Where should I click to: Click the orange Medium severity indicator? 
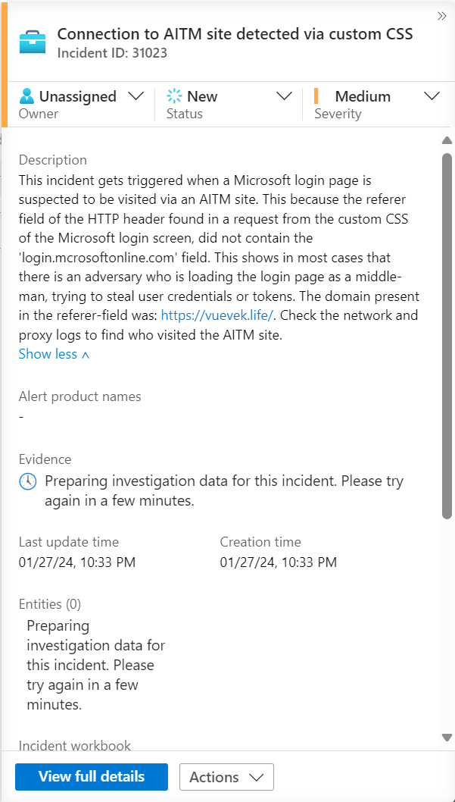click(316, 96)
